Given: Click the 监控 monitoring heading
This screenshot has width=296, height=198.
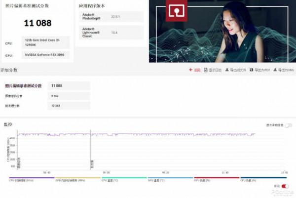Looking at the screenshot, I should [8, 124].
